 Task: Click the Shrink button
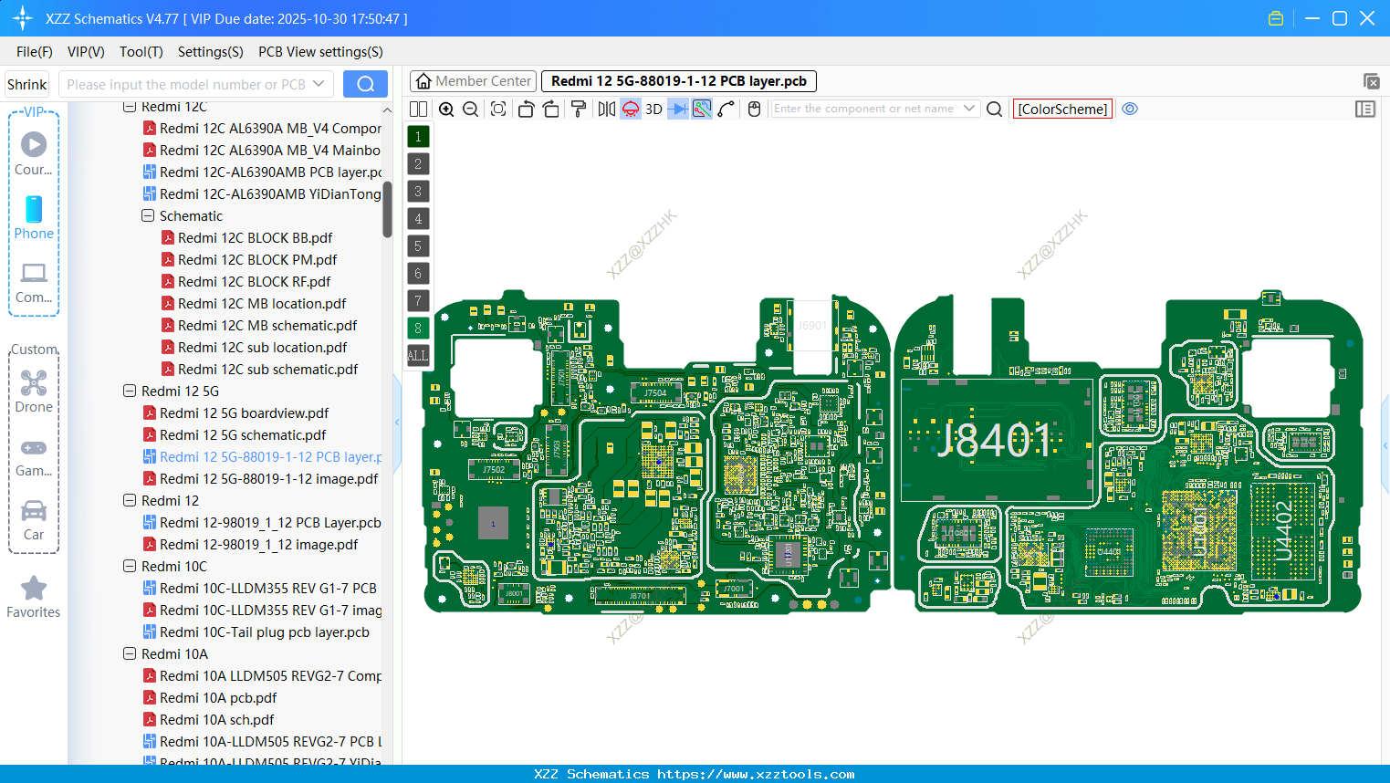26,83
